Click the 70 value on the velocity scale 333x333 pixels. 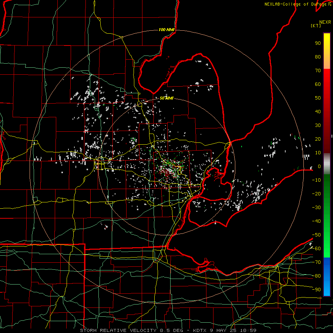(x=318, y=71)
